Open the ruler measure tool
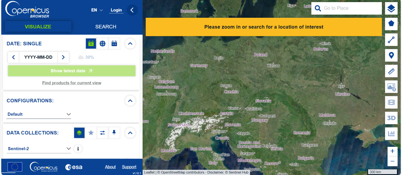Image resolution: width=402 pixels, height=175 pixels. tap(391, 71)
